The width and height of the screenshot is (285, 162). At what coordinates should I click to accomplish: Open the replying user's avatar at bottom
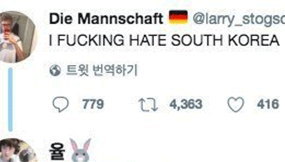pyautogui.click(x=17, y=150)
